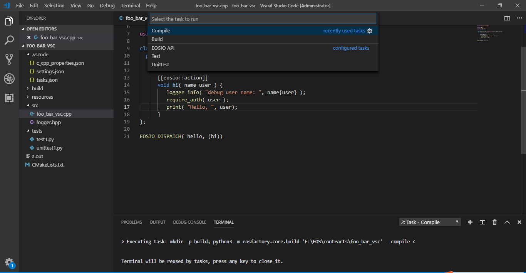The width and height of the screenshot is (526, 273).
Task: Open the Debug menu
Action: click(107, 5)
